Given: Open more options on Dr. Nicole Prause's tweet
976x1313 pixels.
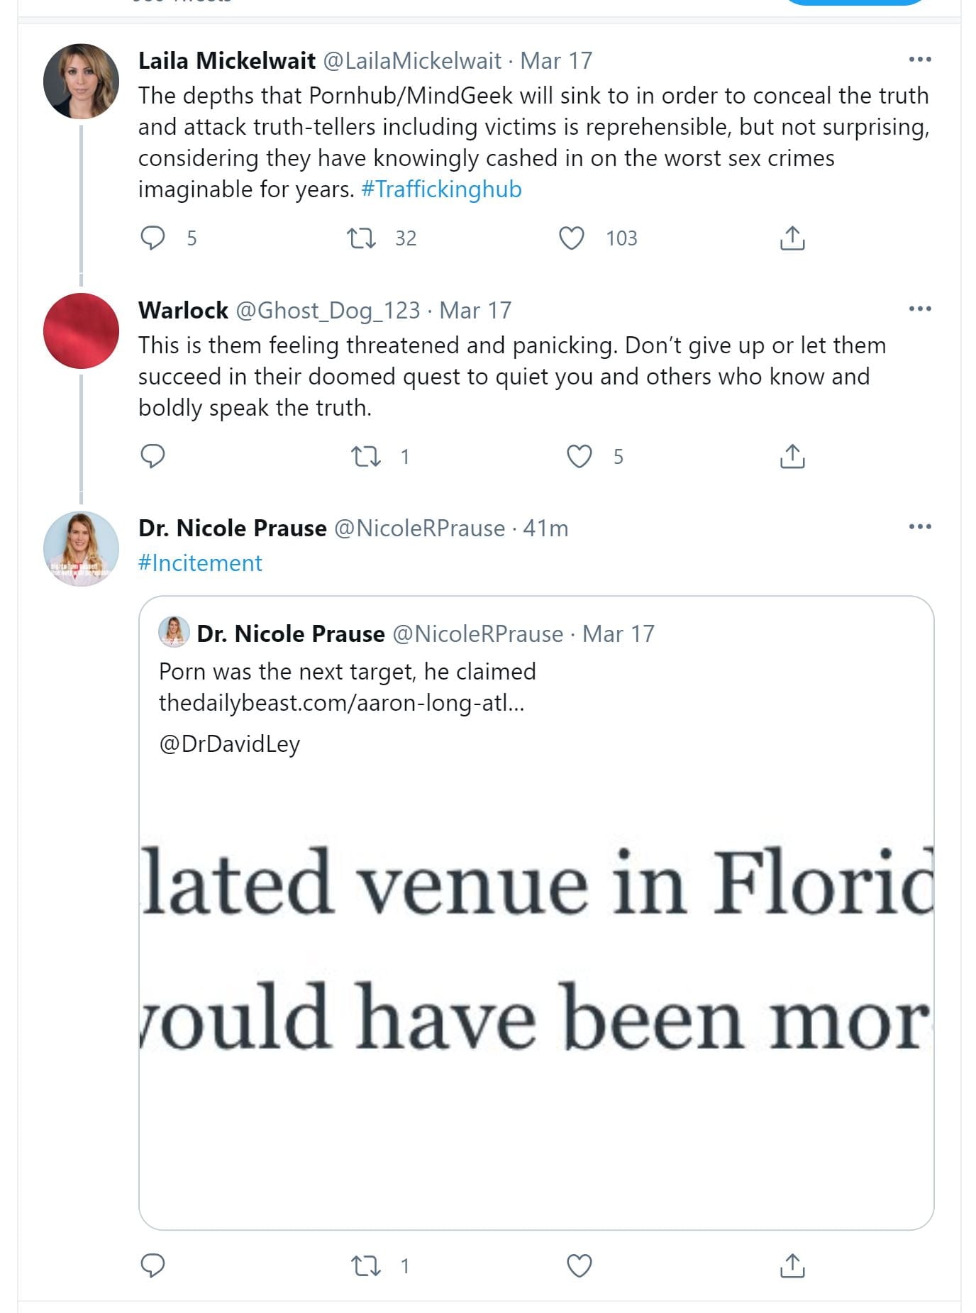Looking at the screenshot, I should (919, 526).
